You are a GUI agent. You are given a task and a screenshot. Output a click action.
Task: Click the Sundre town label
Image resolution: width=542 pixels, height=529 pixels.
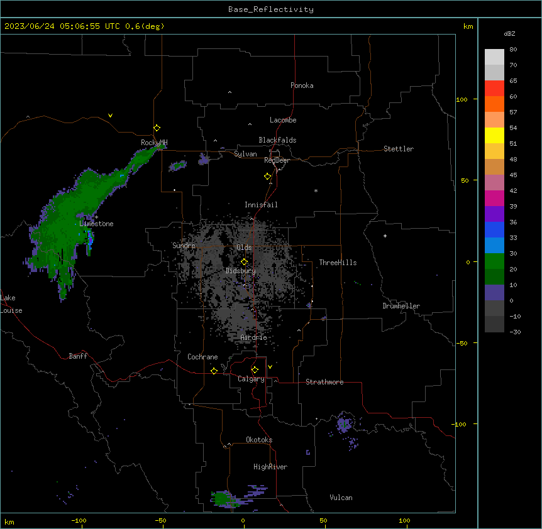pyautogui.click(x=184, y=246)
